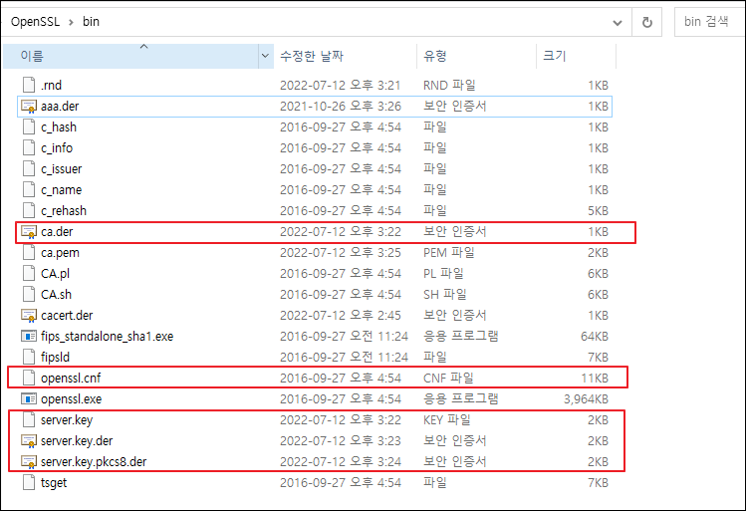Image resolution: width=746 pixels, height=511 pixels.
Task: Select the file name server.key.pkcs8.der
Action: tap(94, 462)
